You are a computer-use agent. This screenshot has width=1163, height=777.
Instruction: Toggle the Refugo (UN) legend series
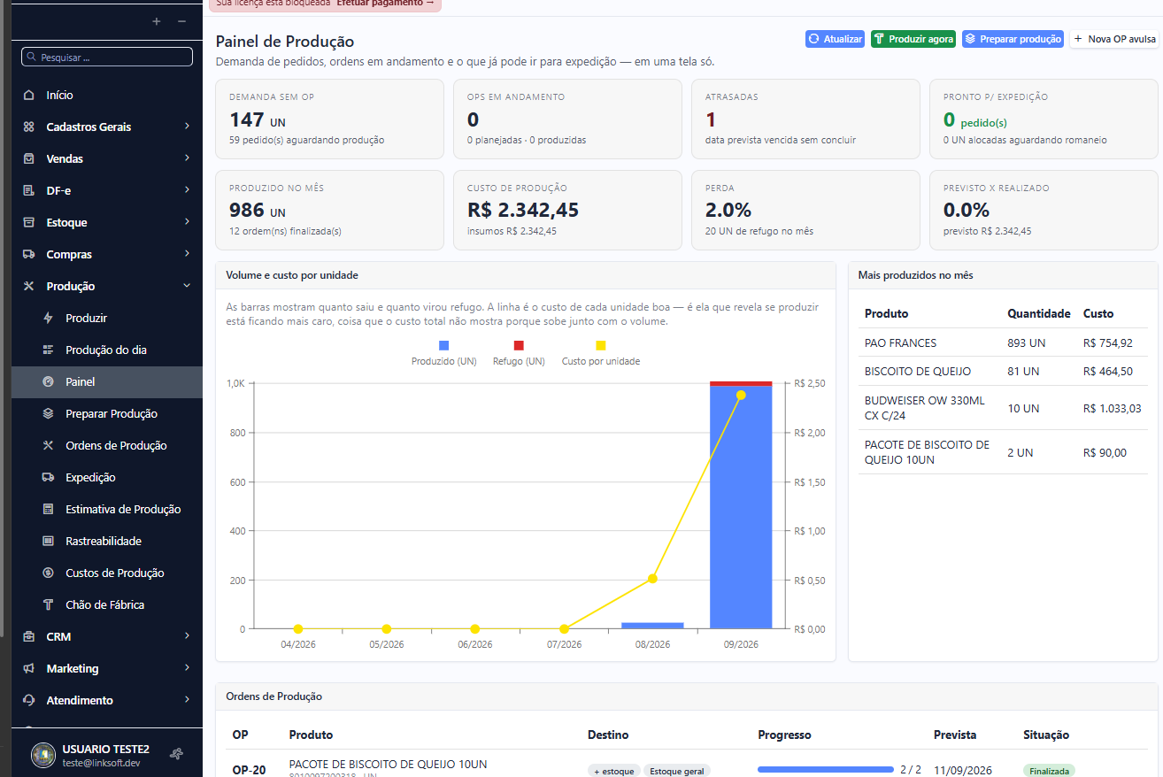(519, 353)
